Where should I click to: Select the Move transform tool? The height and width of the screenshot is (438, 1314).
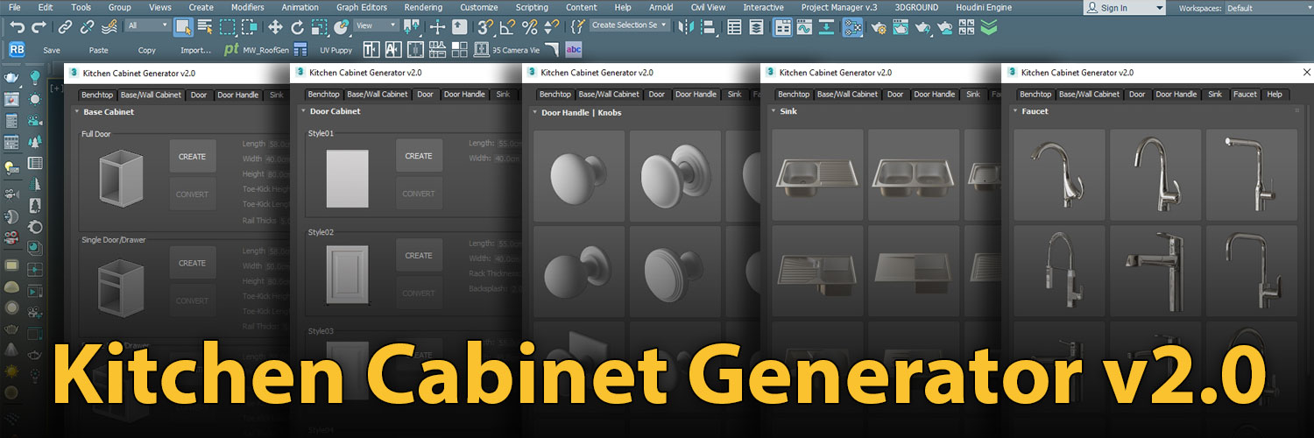[x=275, y=27]
